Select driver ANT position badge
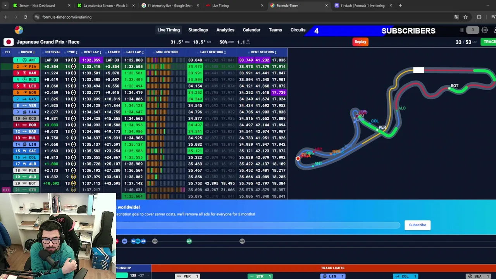 (26, 60)
